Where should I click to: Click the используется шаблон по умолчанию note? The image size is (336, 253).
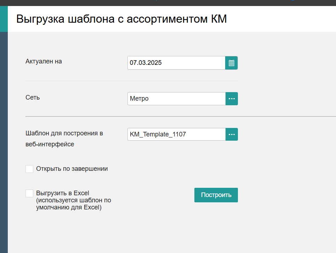click(x=74, y=204)
